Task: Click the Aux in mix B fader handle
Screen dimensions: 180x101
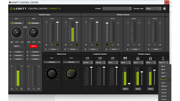Action: tap(57, 22)
